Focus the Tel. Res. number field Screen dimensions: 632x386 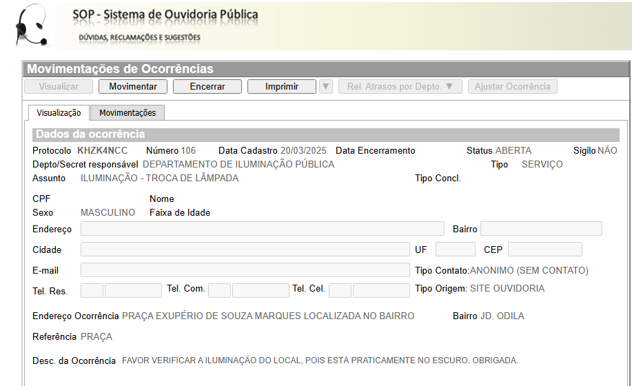point(133,290)
